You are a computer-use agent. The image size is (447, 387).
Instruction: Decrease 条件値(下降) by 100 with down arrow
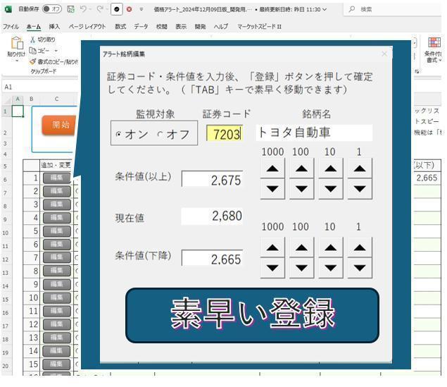301,268
